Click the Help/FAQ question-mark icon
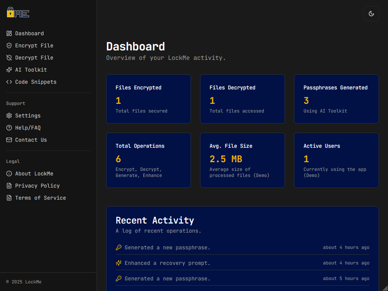 click(9, 128)
